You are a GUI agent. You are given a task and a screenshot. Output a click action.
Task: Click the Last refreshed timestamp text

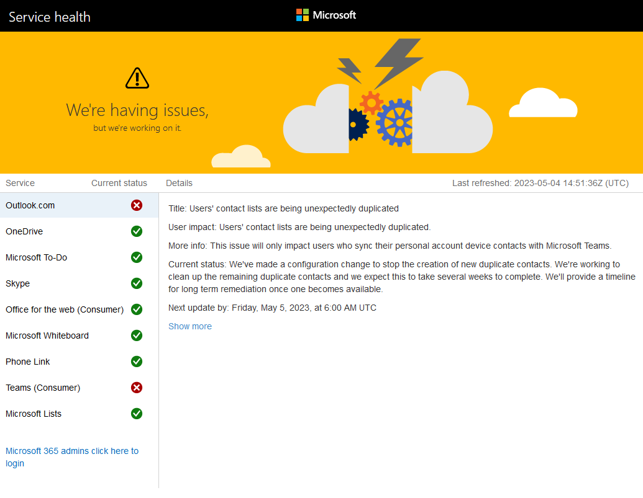540,183
